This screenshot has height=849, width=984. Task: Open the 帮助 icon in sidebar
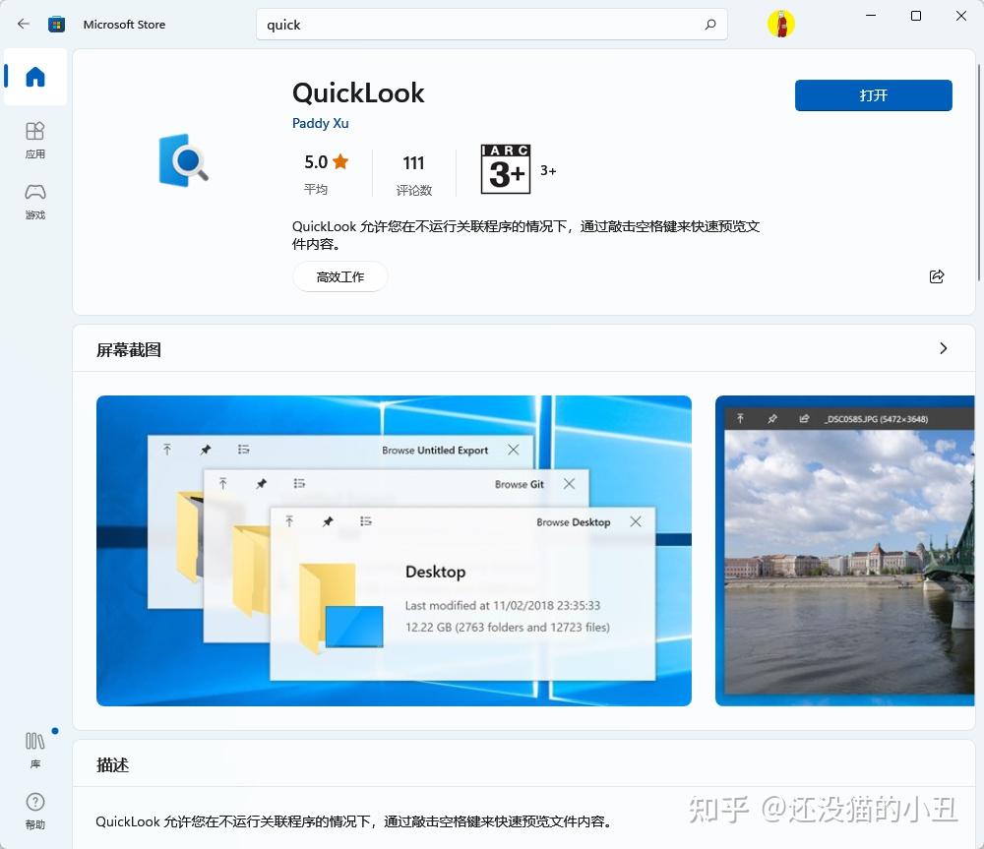pyautogui.click(x=34, y=807)
